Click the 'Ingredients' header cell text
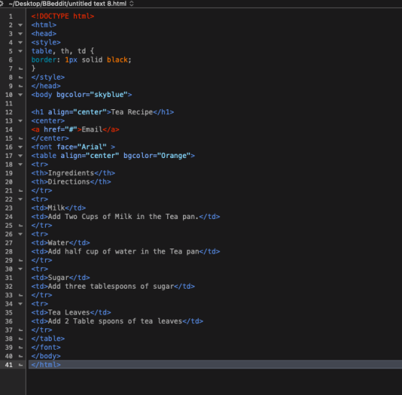Image resolution: width=402 pixels, height=395 pixels. pos(71,173)
